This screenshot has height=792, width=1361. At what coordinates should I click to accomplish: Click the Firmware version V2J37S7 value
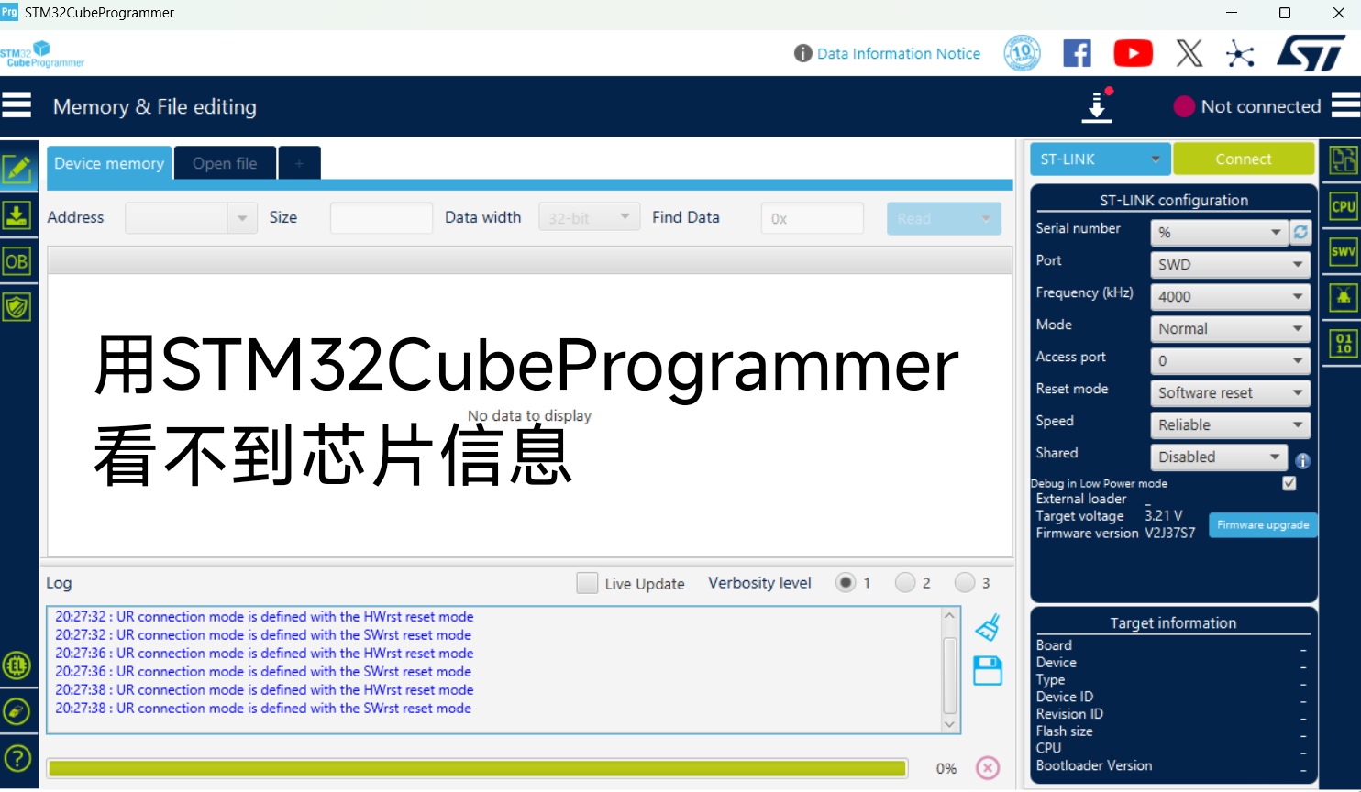click(x=1170, y=533)
